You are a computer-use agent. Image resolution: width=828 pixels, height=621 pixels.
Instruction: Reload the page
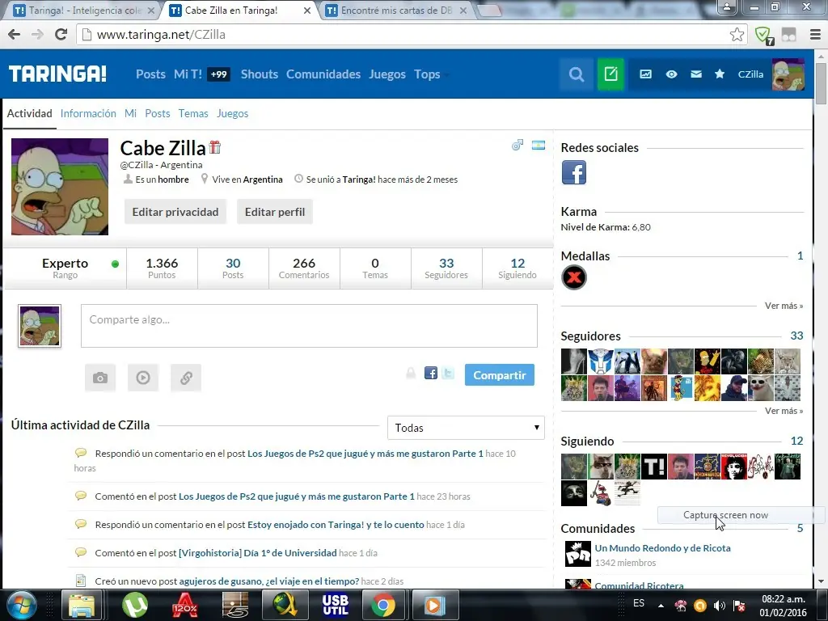(x=61, y=34)
